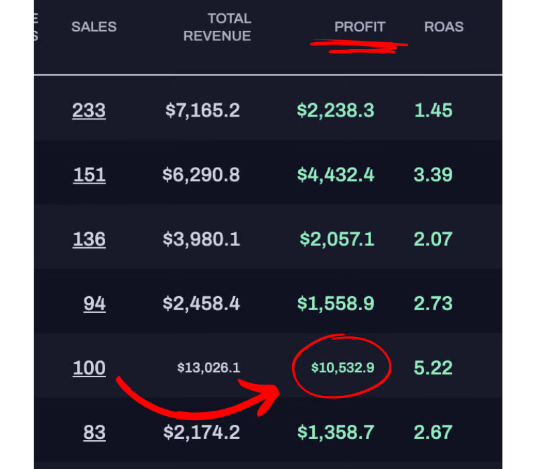Click the TOTAL REVENUE column header
The image size is (536, 469).
217,27
